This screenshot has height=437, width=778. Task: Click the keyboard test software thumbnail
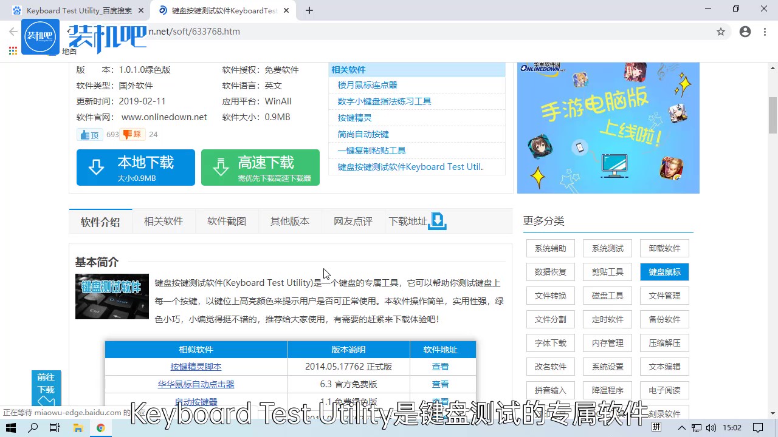112,296
